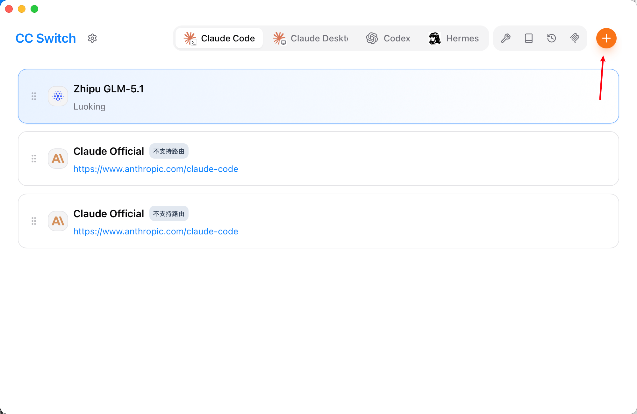Close the CC Switch window with the red button
Screen dimensions: 637x414
(x=9, y=9)
